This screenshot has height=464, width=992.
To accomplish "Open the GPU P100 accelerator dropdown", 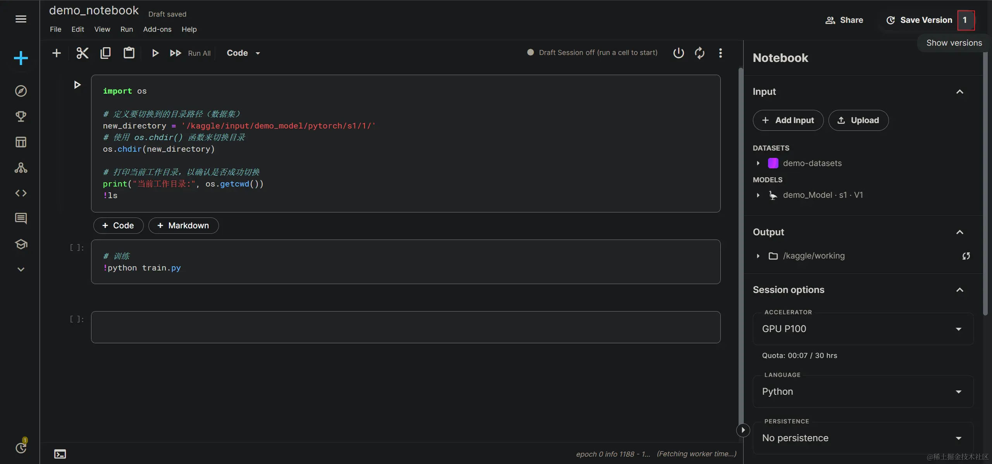I will coord(863,329).
